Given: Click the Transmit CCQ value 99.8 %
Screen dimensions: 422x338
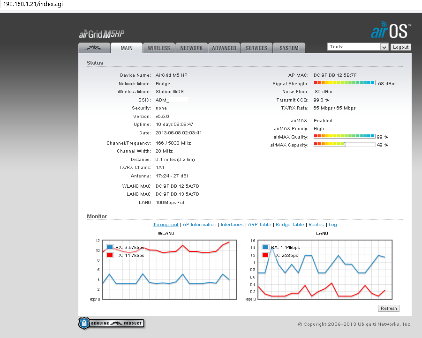Looking at the screenshot, I should 321,100.
